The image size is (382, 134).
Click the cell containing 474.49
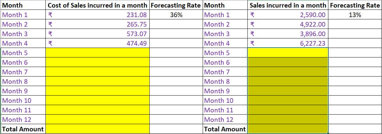click(97, 43)
